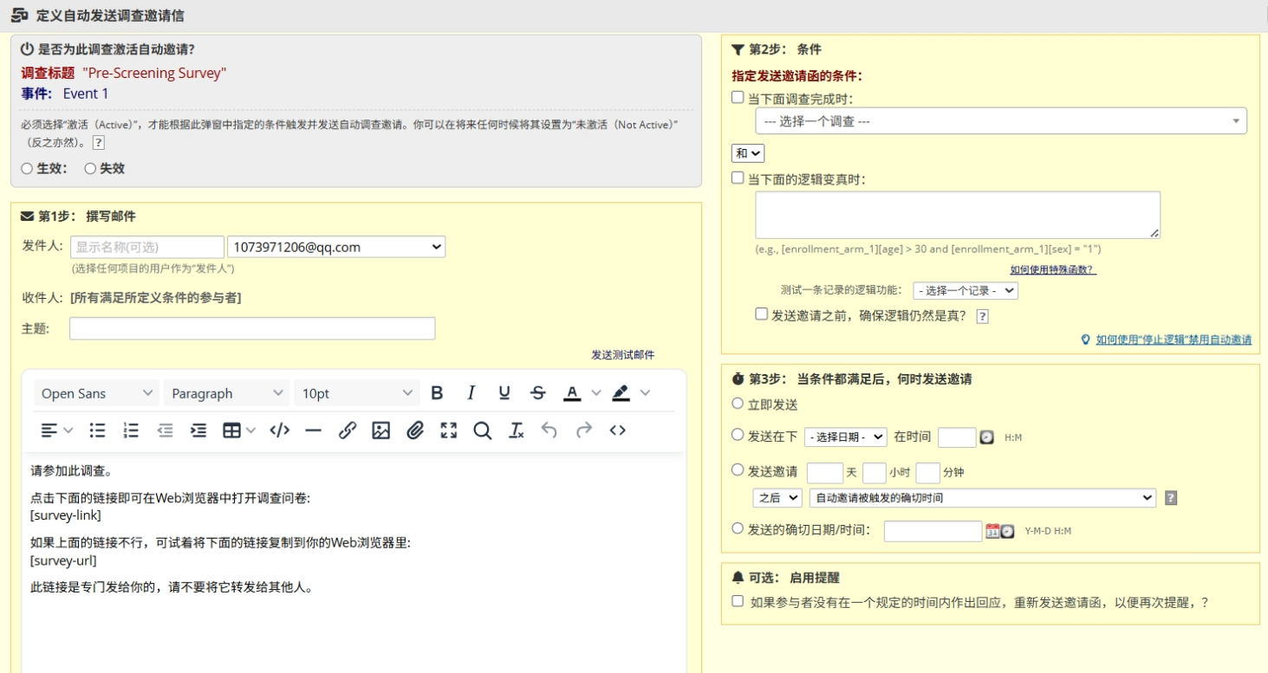This screenshot has height=673, width=1268.
Task: Enable the reminder checkbox for non-responders
Action: [x=738, y=601]
